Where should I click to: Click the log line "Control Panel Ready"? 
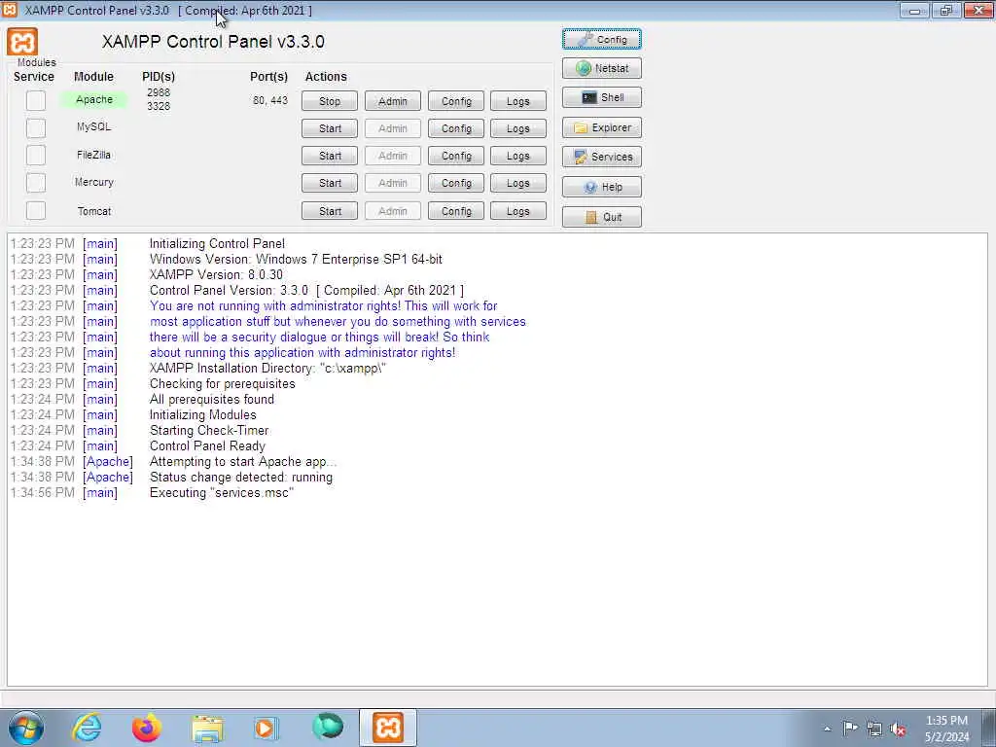coord(207,445)
